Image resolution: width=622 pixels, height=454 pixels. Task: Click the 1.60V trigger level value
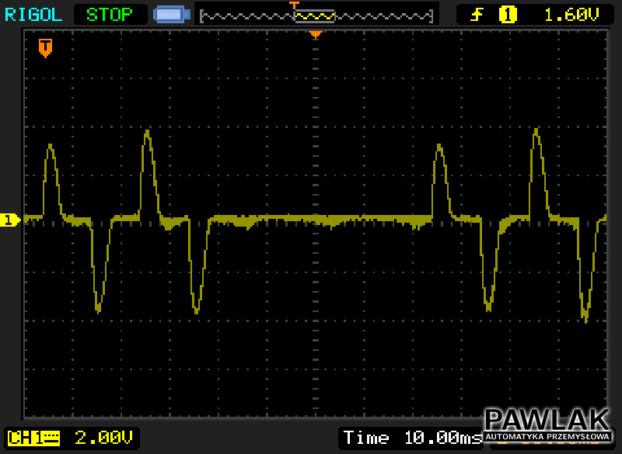tap(571, 15)
